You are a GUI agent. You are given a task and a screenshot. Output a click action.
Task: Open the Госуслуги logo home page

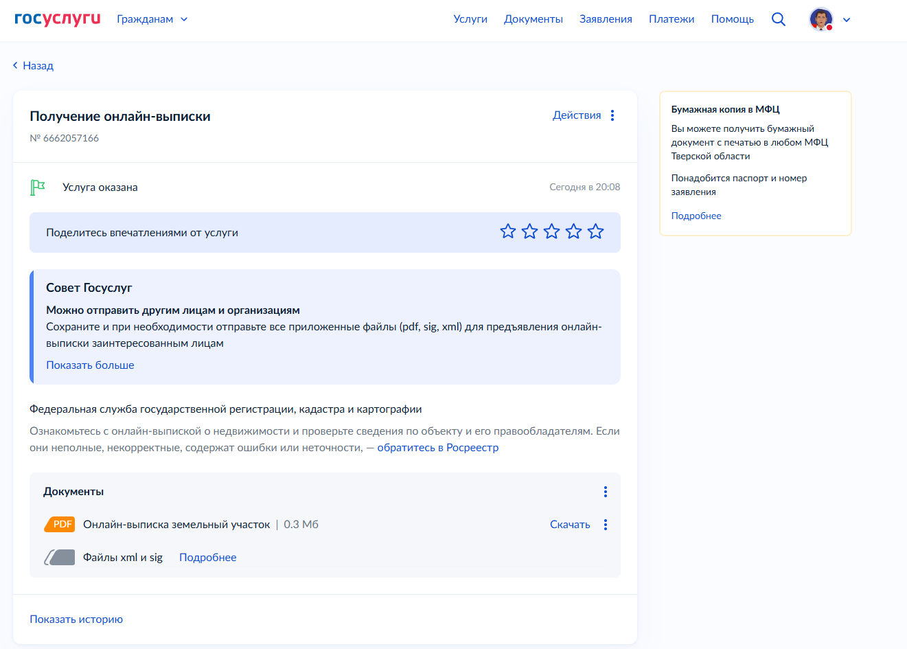click(57, 19)
